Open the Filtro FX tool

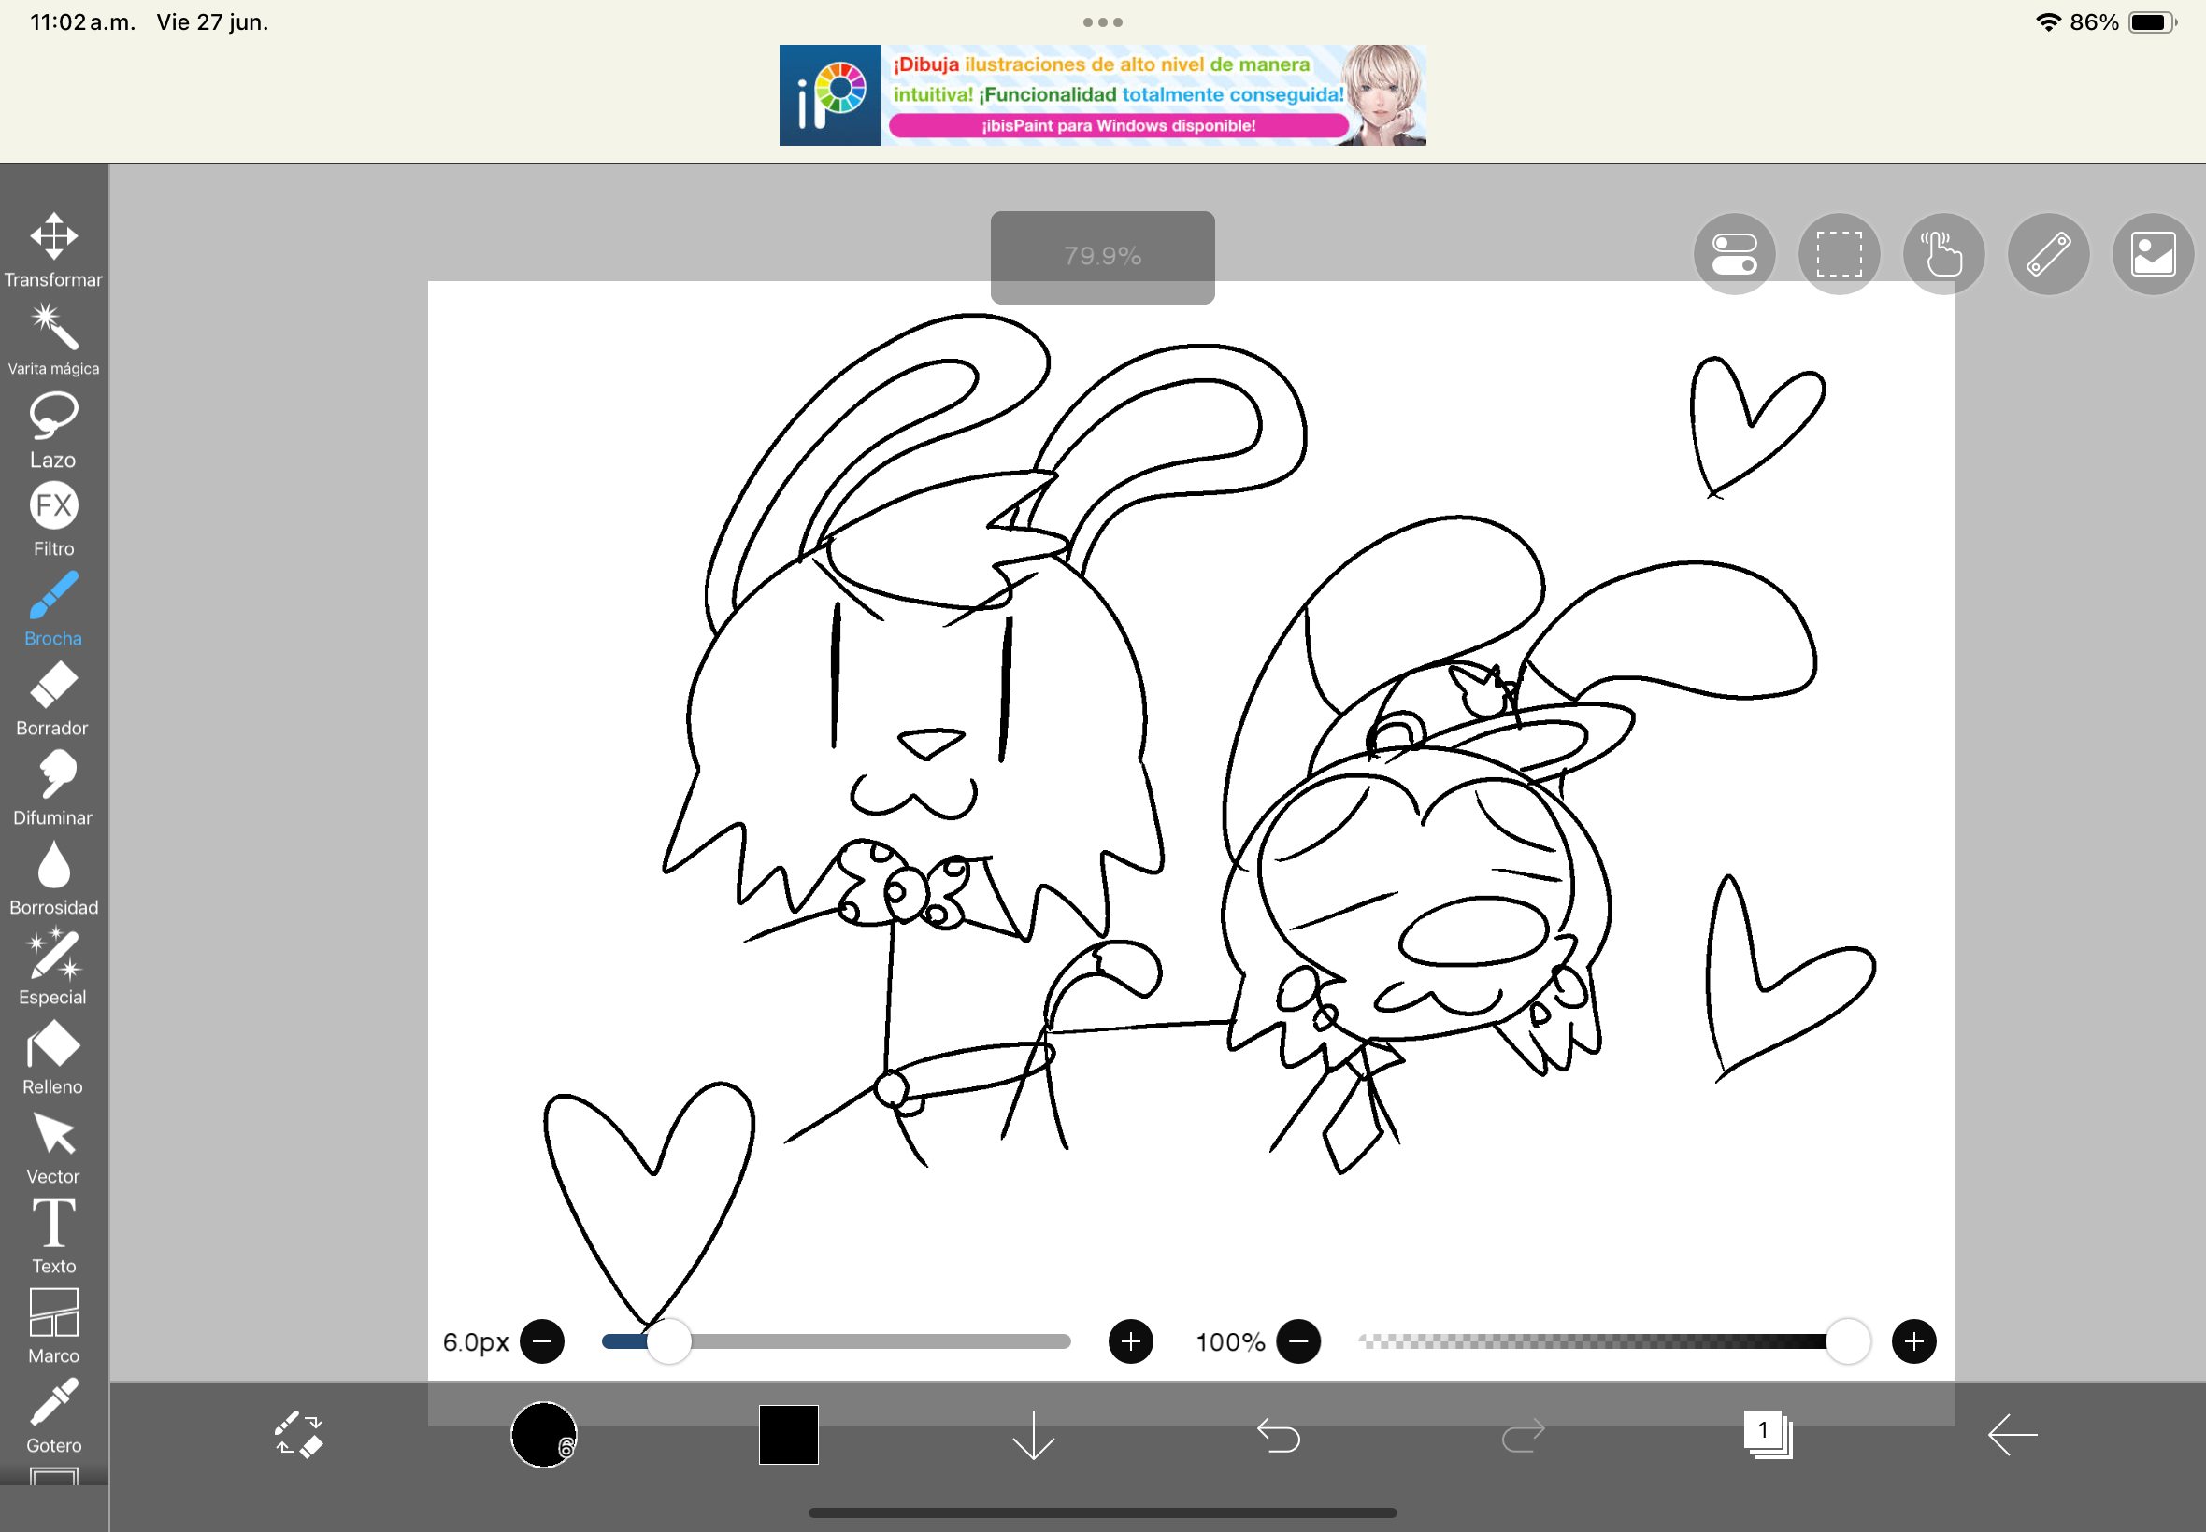click(x=54, y=519)
